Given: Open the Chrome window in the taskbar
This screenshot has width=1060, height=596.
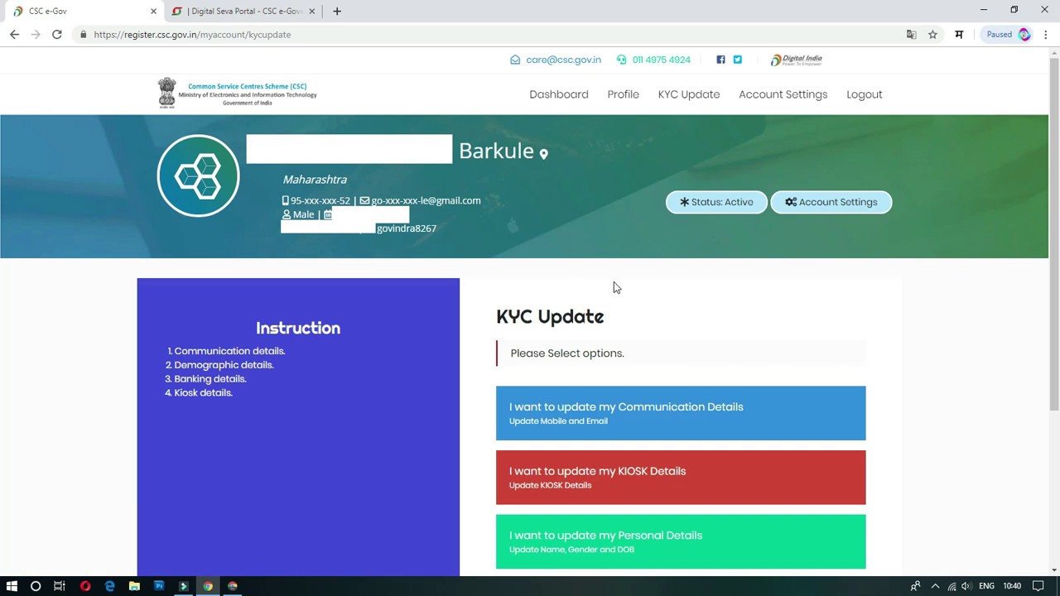Looking at the screenshot, I should click(x=208, y=586).
